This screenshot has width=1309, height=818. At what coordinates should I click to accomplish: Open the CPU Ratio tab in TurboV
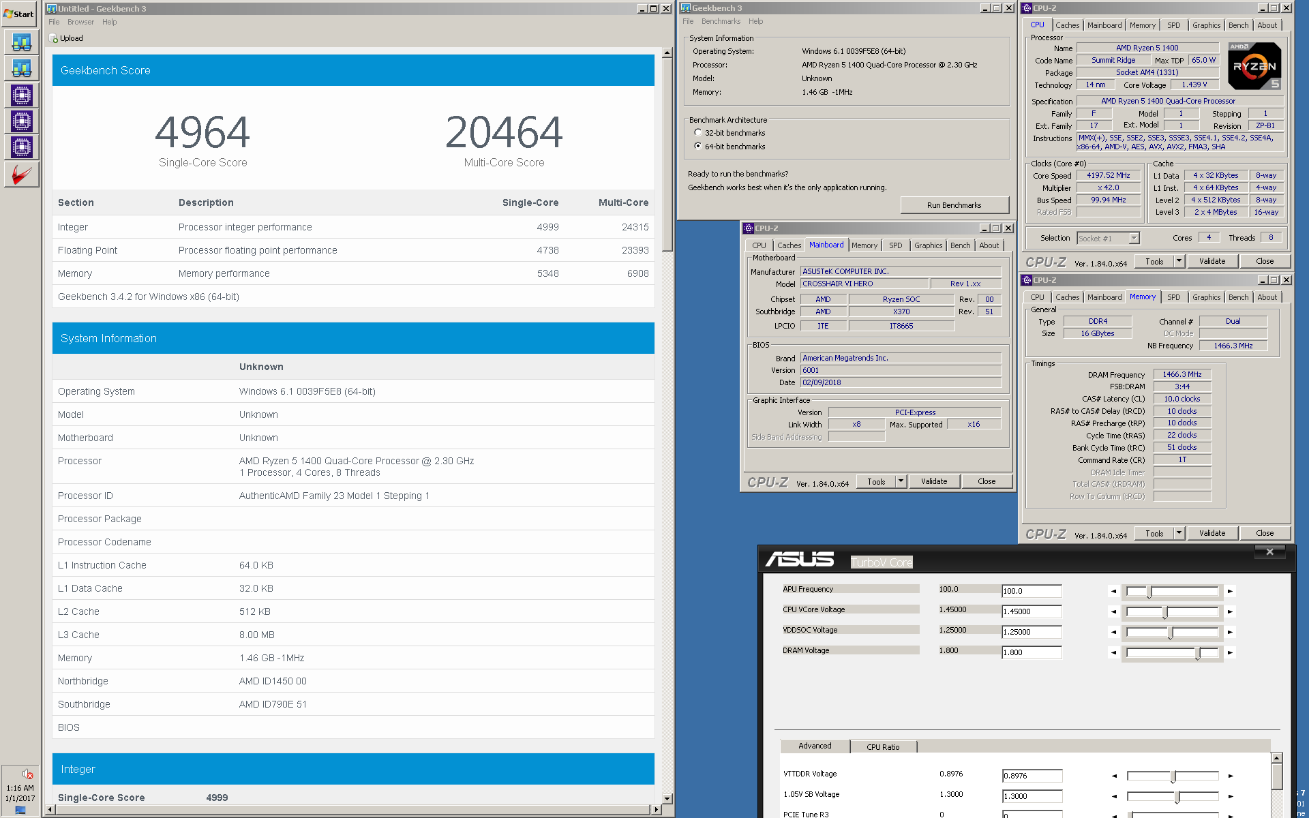(x=883, y=747)
